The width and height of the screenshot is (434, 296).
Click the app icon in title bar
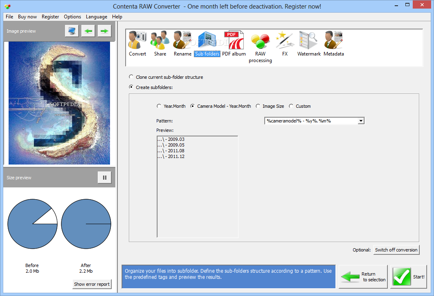tap(7, 7)
